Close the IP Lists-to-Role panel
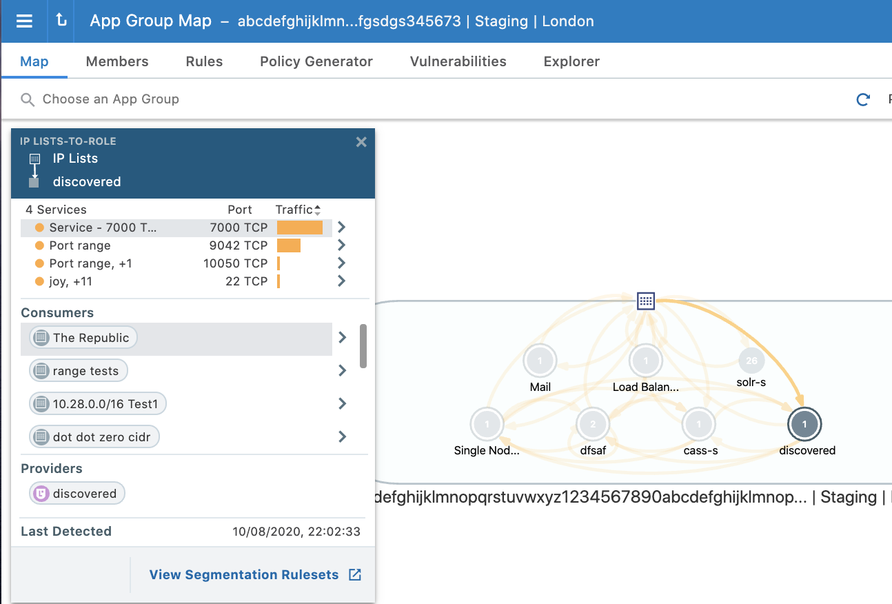The height and width of the screenshot is (604, 892). click(361, 142)
